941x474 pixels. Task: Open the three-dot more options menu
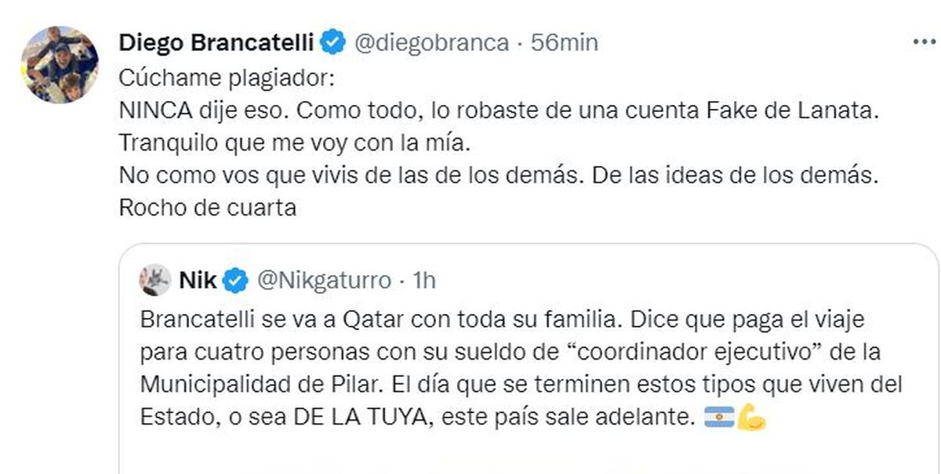point(925,43)
